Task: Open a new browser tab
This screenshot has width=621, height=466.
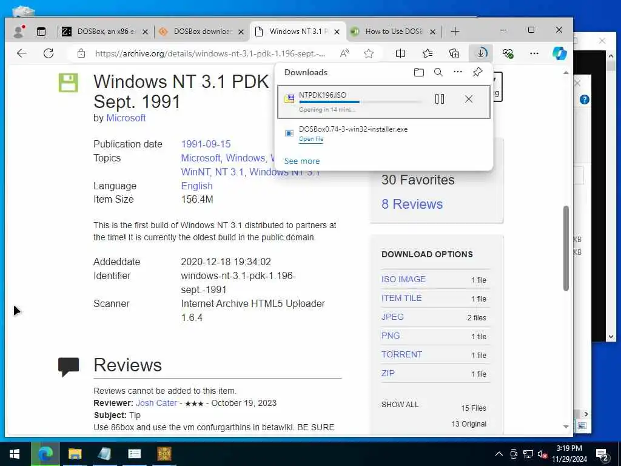Action: pyautogui.click(x=455, y=32)
